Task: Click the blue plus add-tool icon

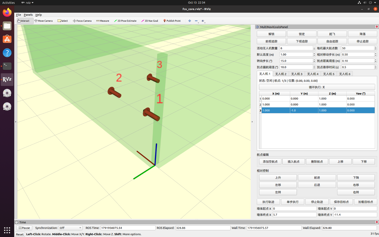Action: point(190,21)
